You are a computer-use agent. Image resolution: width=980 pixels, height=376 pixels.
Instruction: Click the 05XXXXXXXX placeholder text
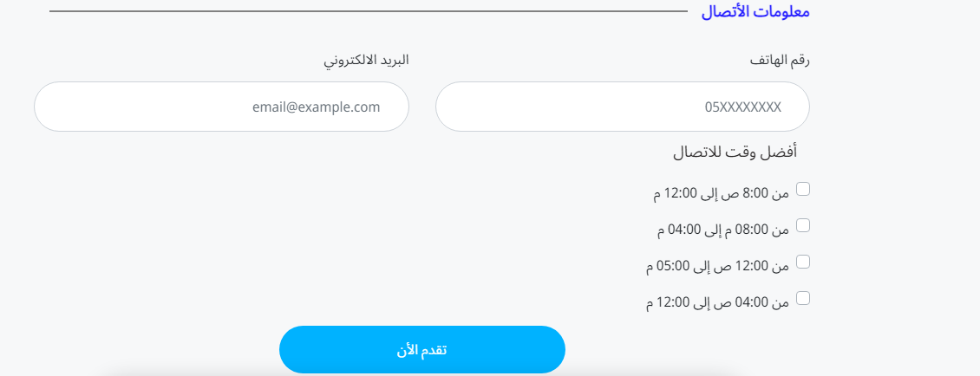coord(742,107)
